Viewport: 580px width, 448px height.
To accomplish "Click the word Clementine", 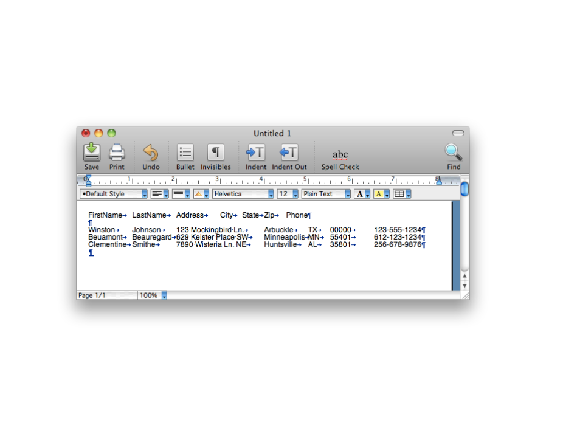I will pos(107,244).
